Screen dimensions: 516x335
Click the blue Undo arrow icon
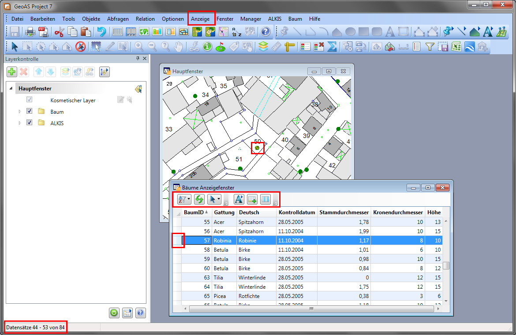point(101,32)
